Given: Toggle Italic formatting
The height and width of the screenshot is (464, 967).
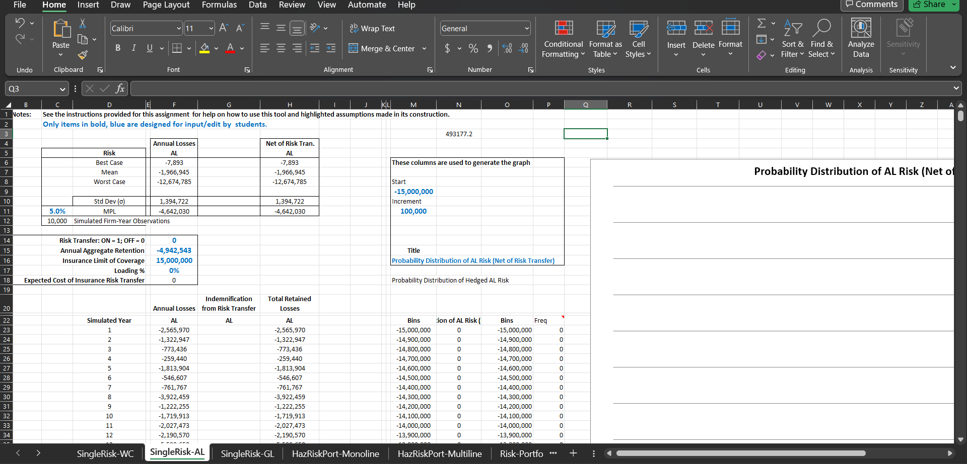Looking at the screenshot, I should (x=133, y=48).
